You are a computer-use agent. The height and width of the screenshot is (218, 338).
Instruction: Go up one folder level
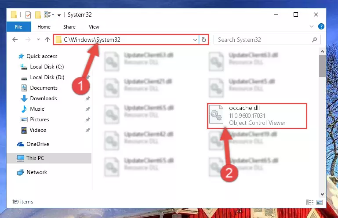coord(47,40)
